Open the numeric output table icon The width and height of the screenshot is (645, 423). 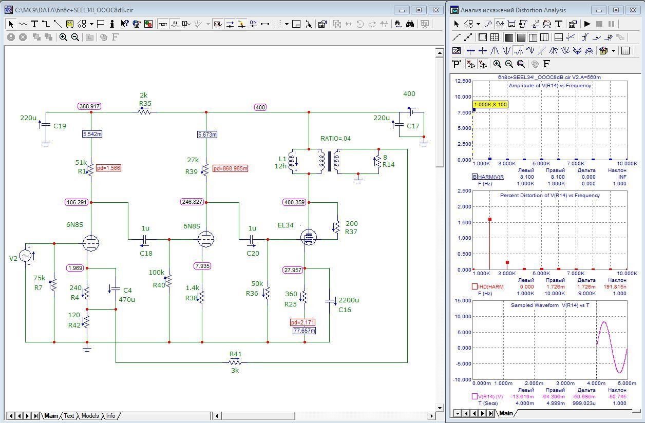pyautogui.click(x=625, y=51)
